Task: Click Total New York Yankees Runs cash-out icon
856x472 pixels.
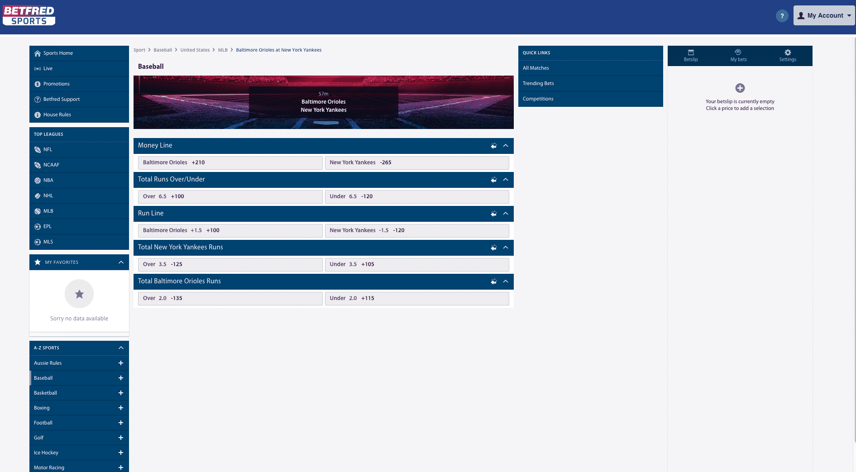Action: coord(493,248)
